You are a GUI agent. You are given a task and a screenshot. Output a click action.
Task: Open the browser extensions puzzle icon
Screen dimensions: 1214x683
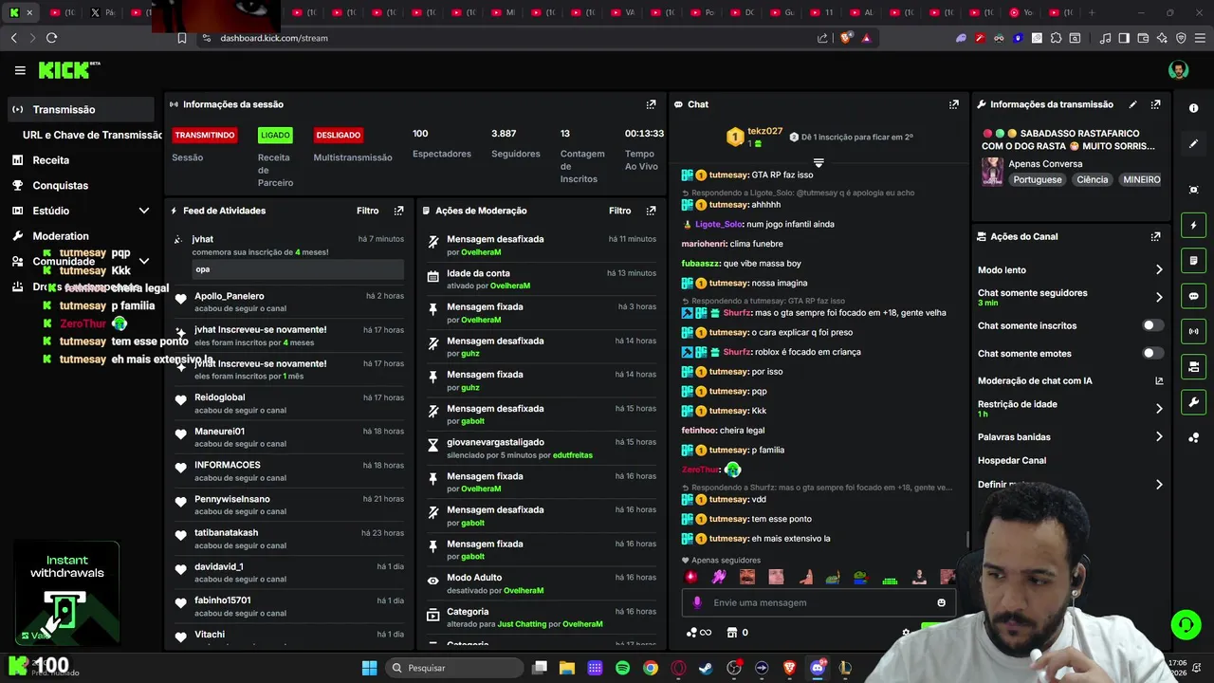click(1056, 38)
